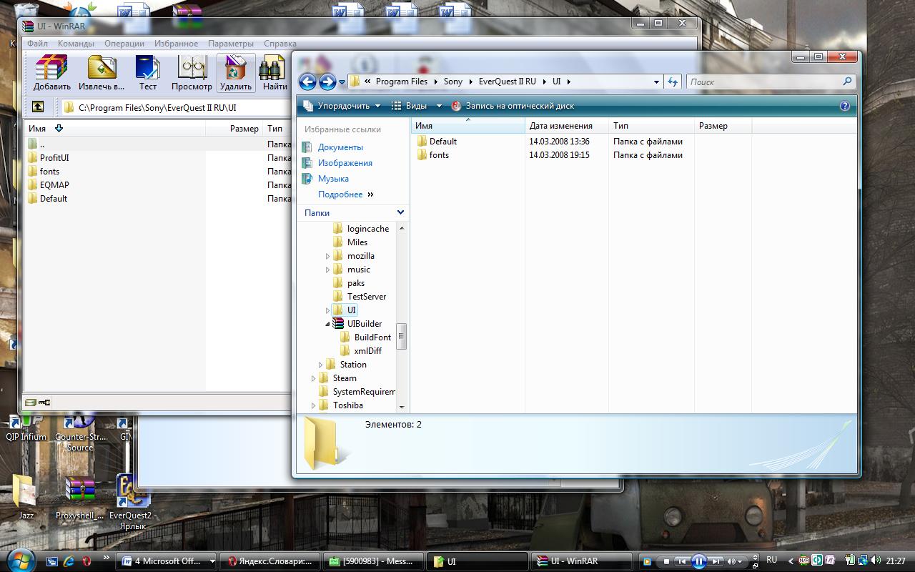Open the Файл menu in WinRAR
915x572 pixels.
tap(37, 44)
